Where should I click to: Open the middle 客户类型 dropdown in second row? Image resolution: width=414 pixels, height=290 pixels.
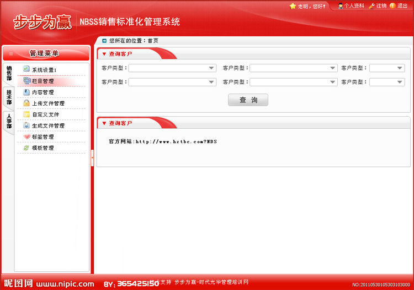[x=293, y=82]
